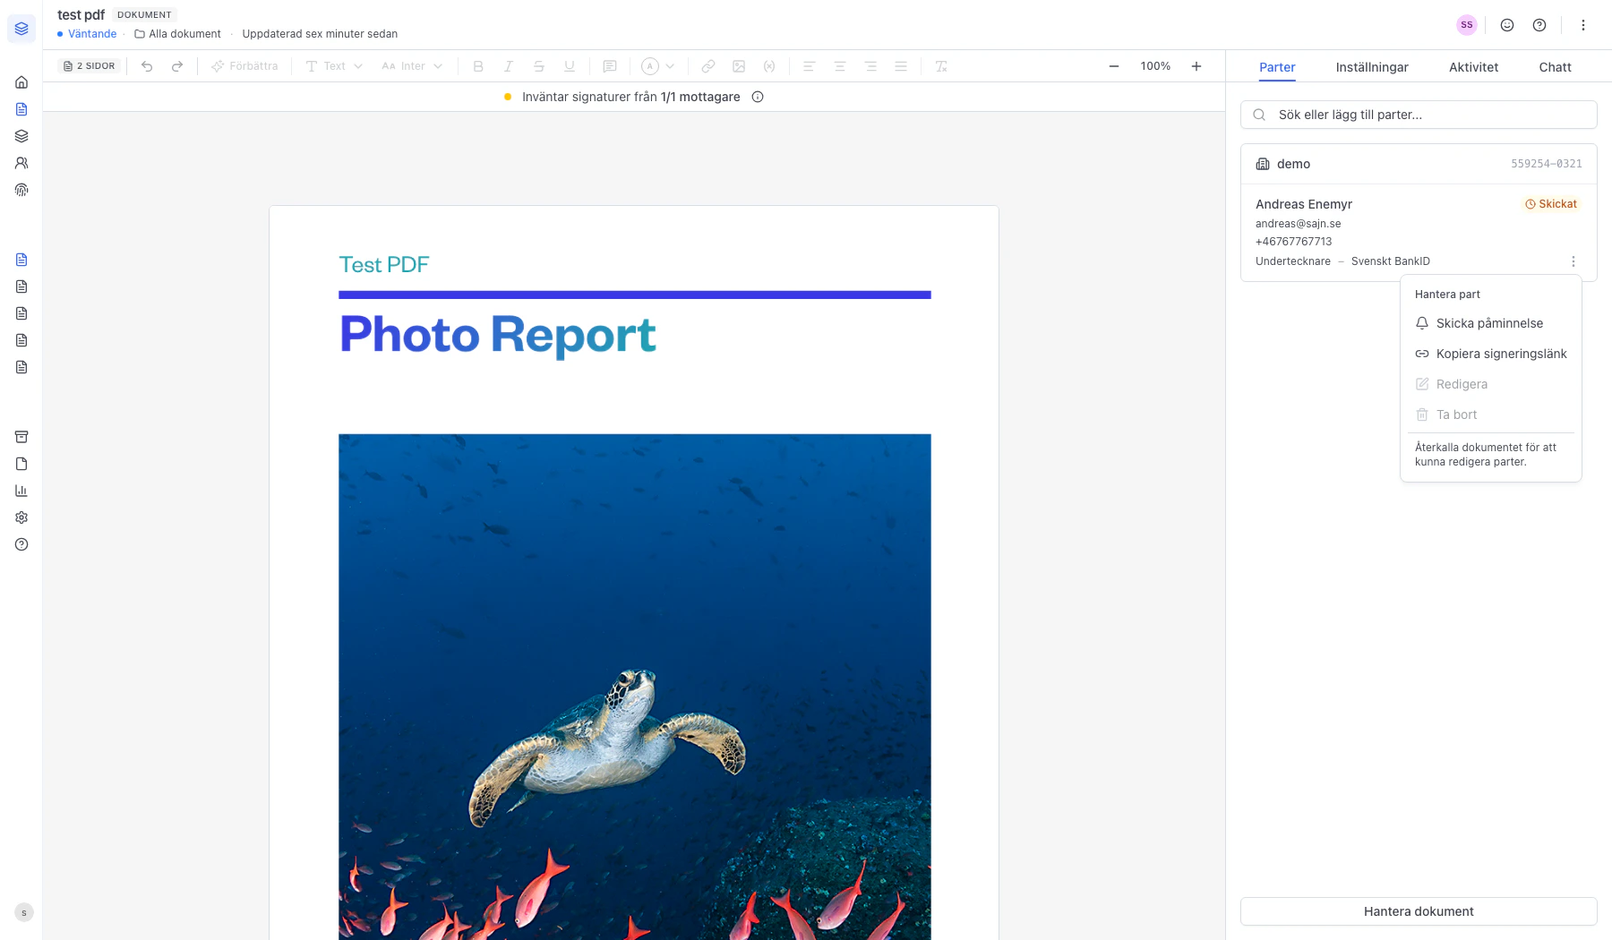Switch to the Aktivitet tab
Screen dimensions: 1612x940
pos(1474,67)
